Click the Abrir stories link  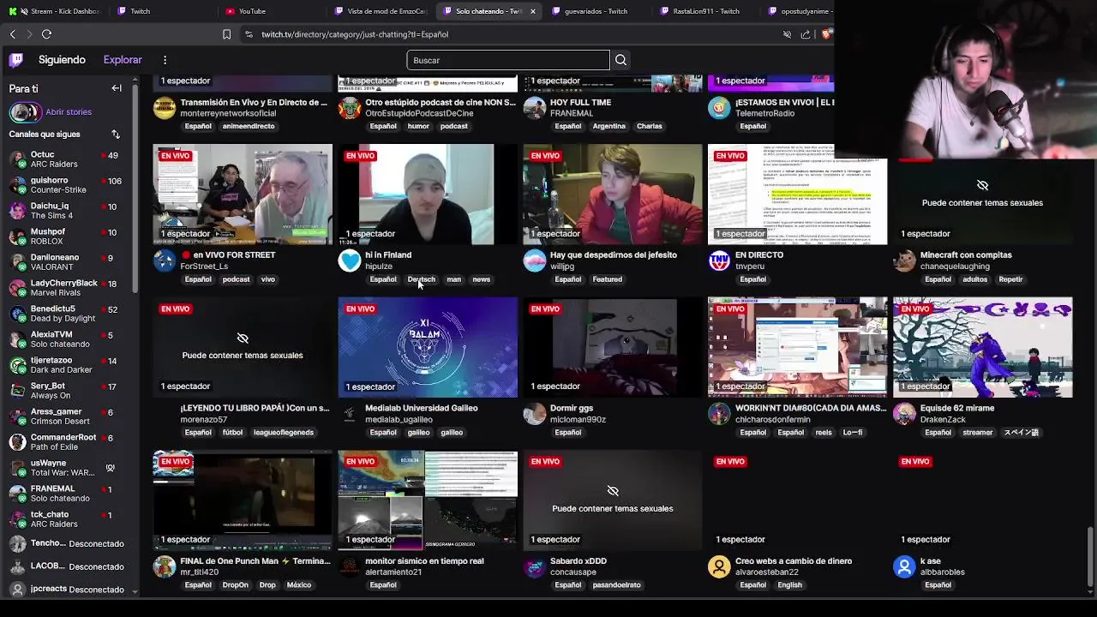click(69, 112)
